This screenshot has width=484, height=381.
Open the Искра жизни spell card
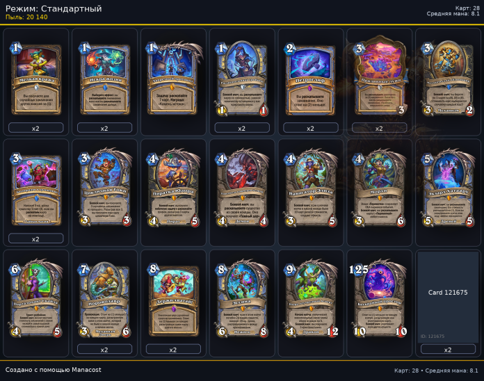point(104,79)
